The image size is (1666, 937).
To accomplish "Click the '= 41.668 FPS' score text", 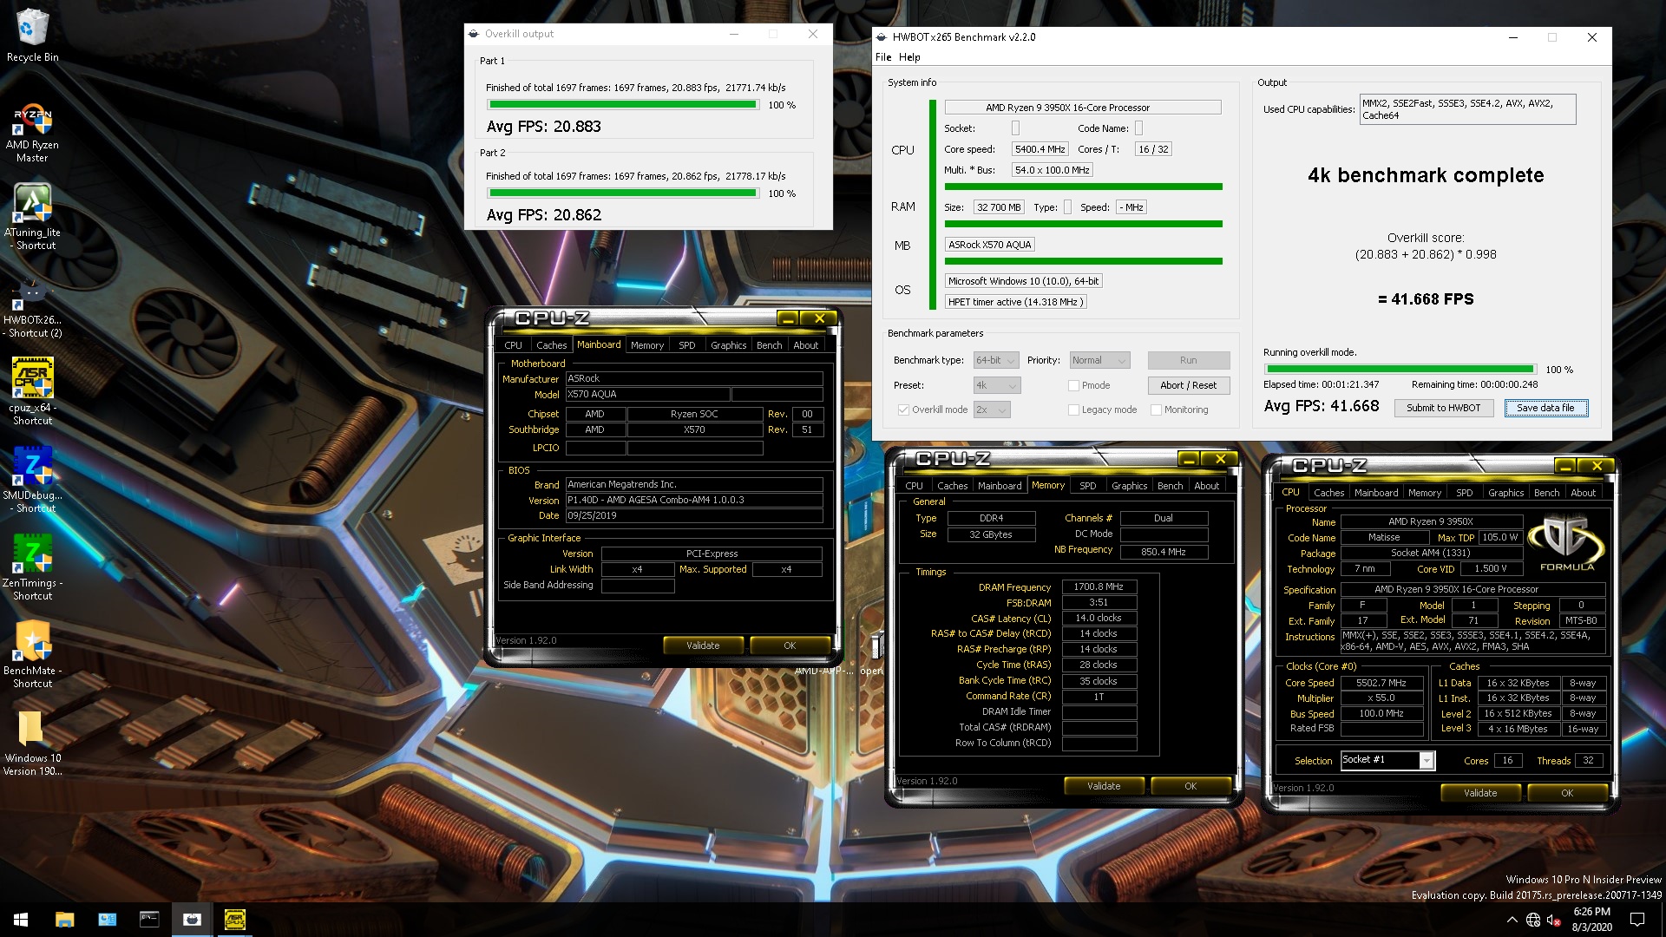I will pyautogui.click(x=1426, y=299).
